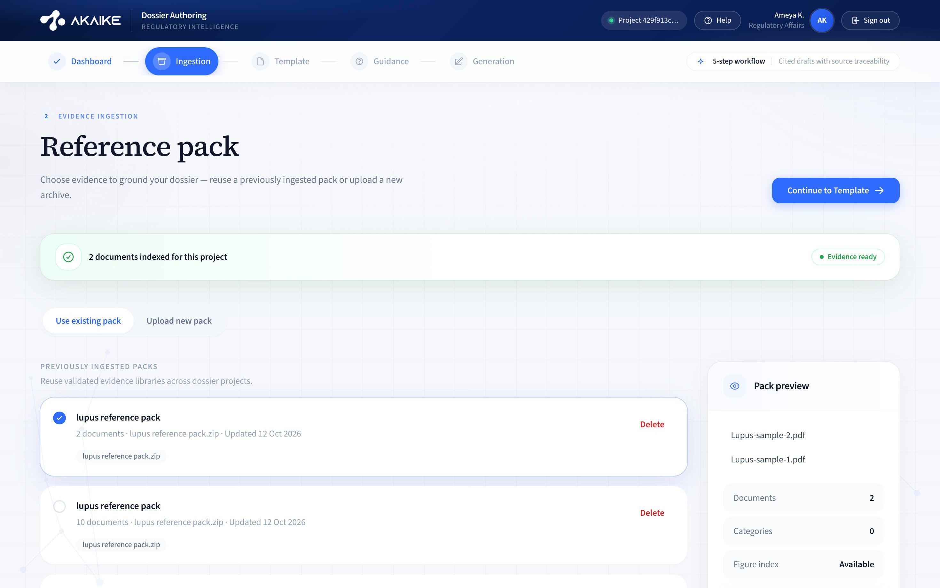Open the Guidance step label
Screen dimensions: 940x588
(x=391, y=61)
